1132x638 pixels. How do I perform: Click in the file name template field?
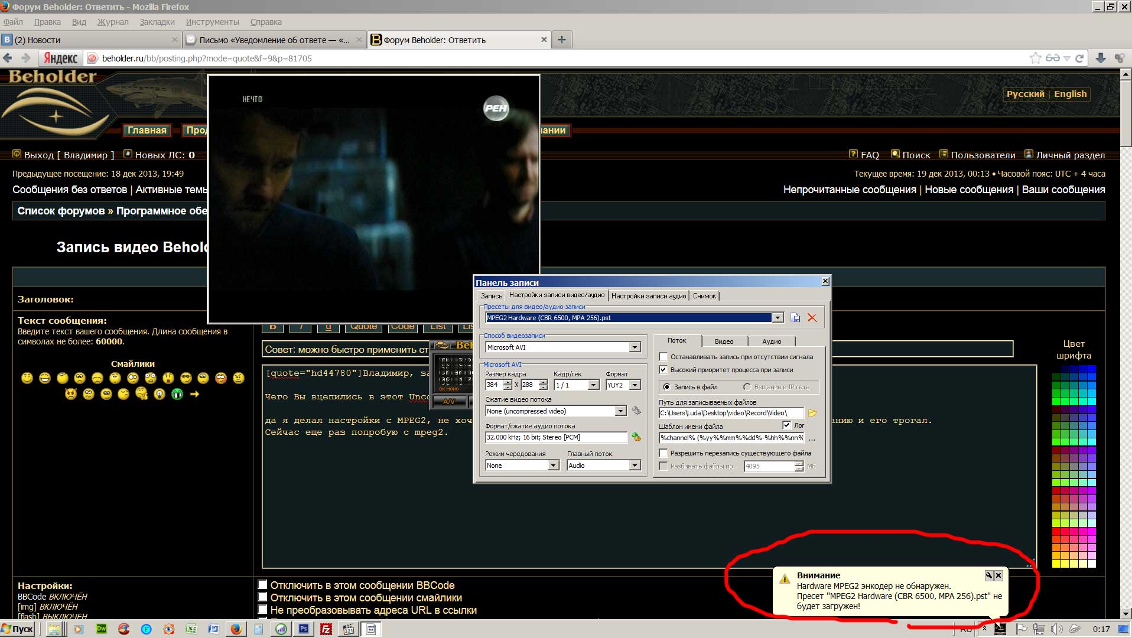731,438
